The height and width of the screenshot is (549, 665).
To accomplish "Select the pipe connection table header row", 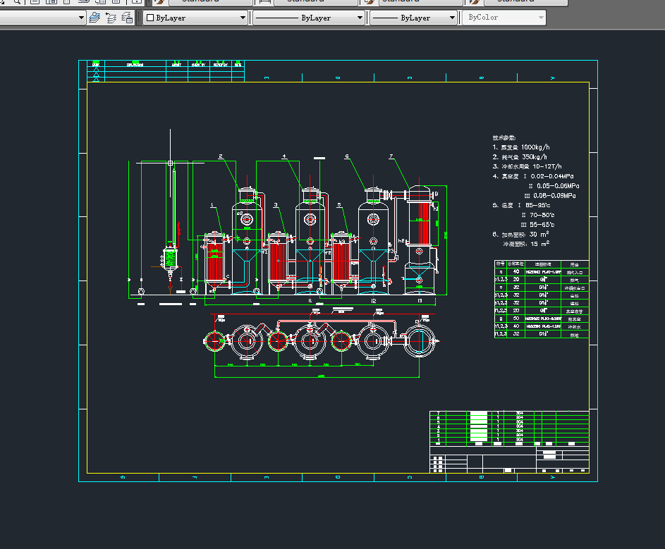I will 541,264.
